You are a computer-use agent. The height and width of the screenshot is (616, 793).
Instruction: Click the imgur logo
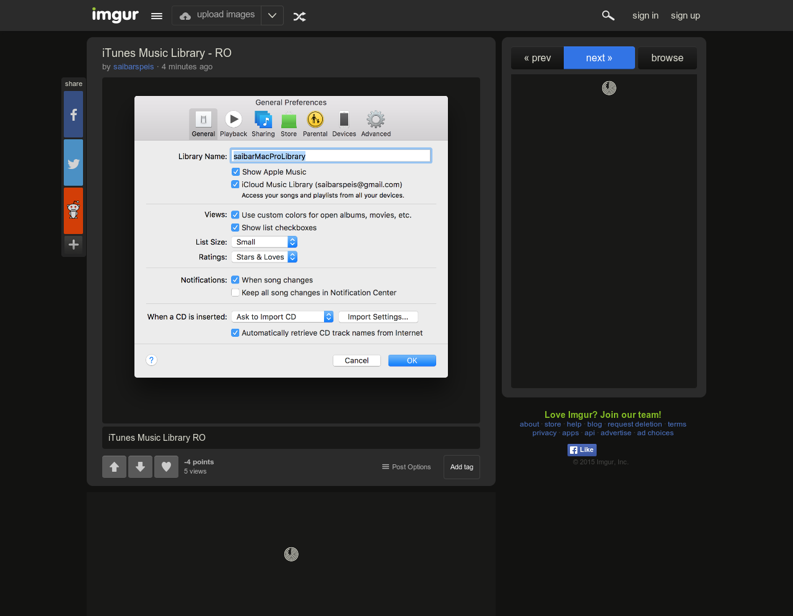[115, 15]
